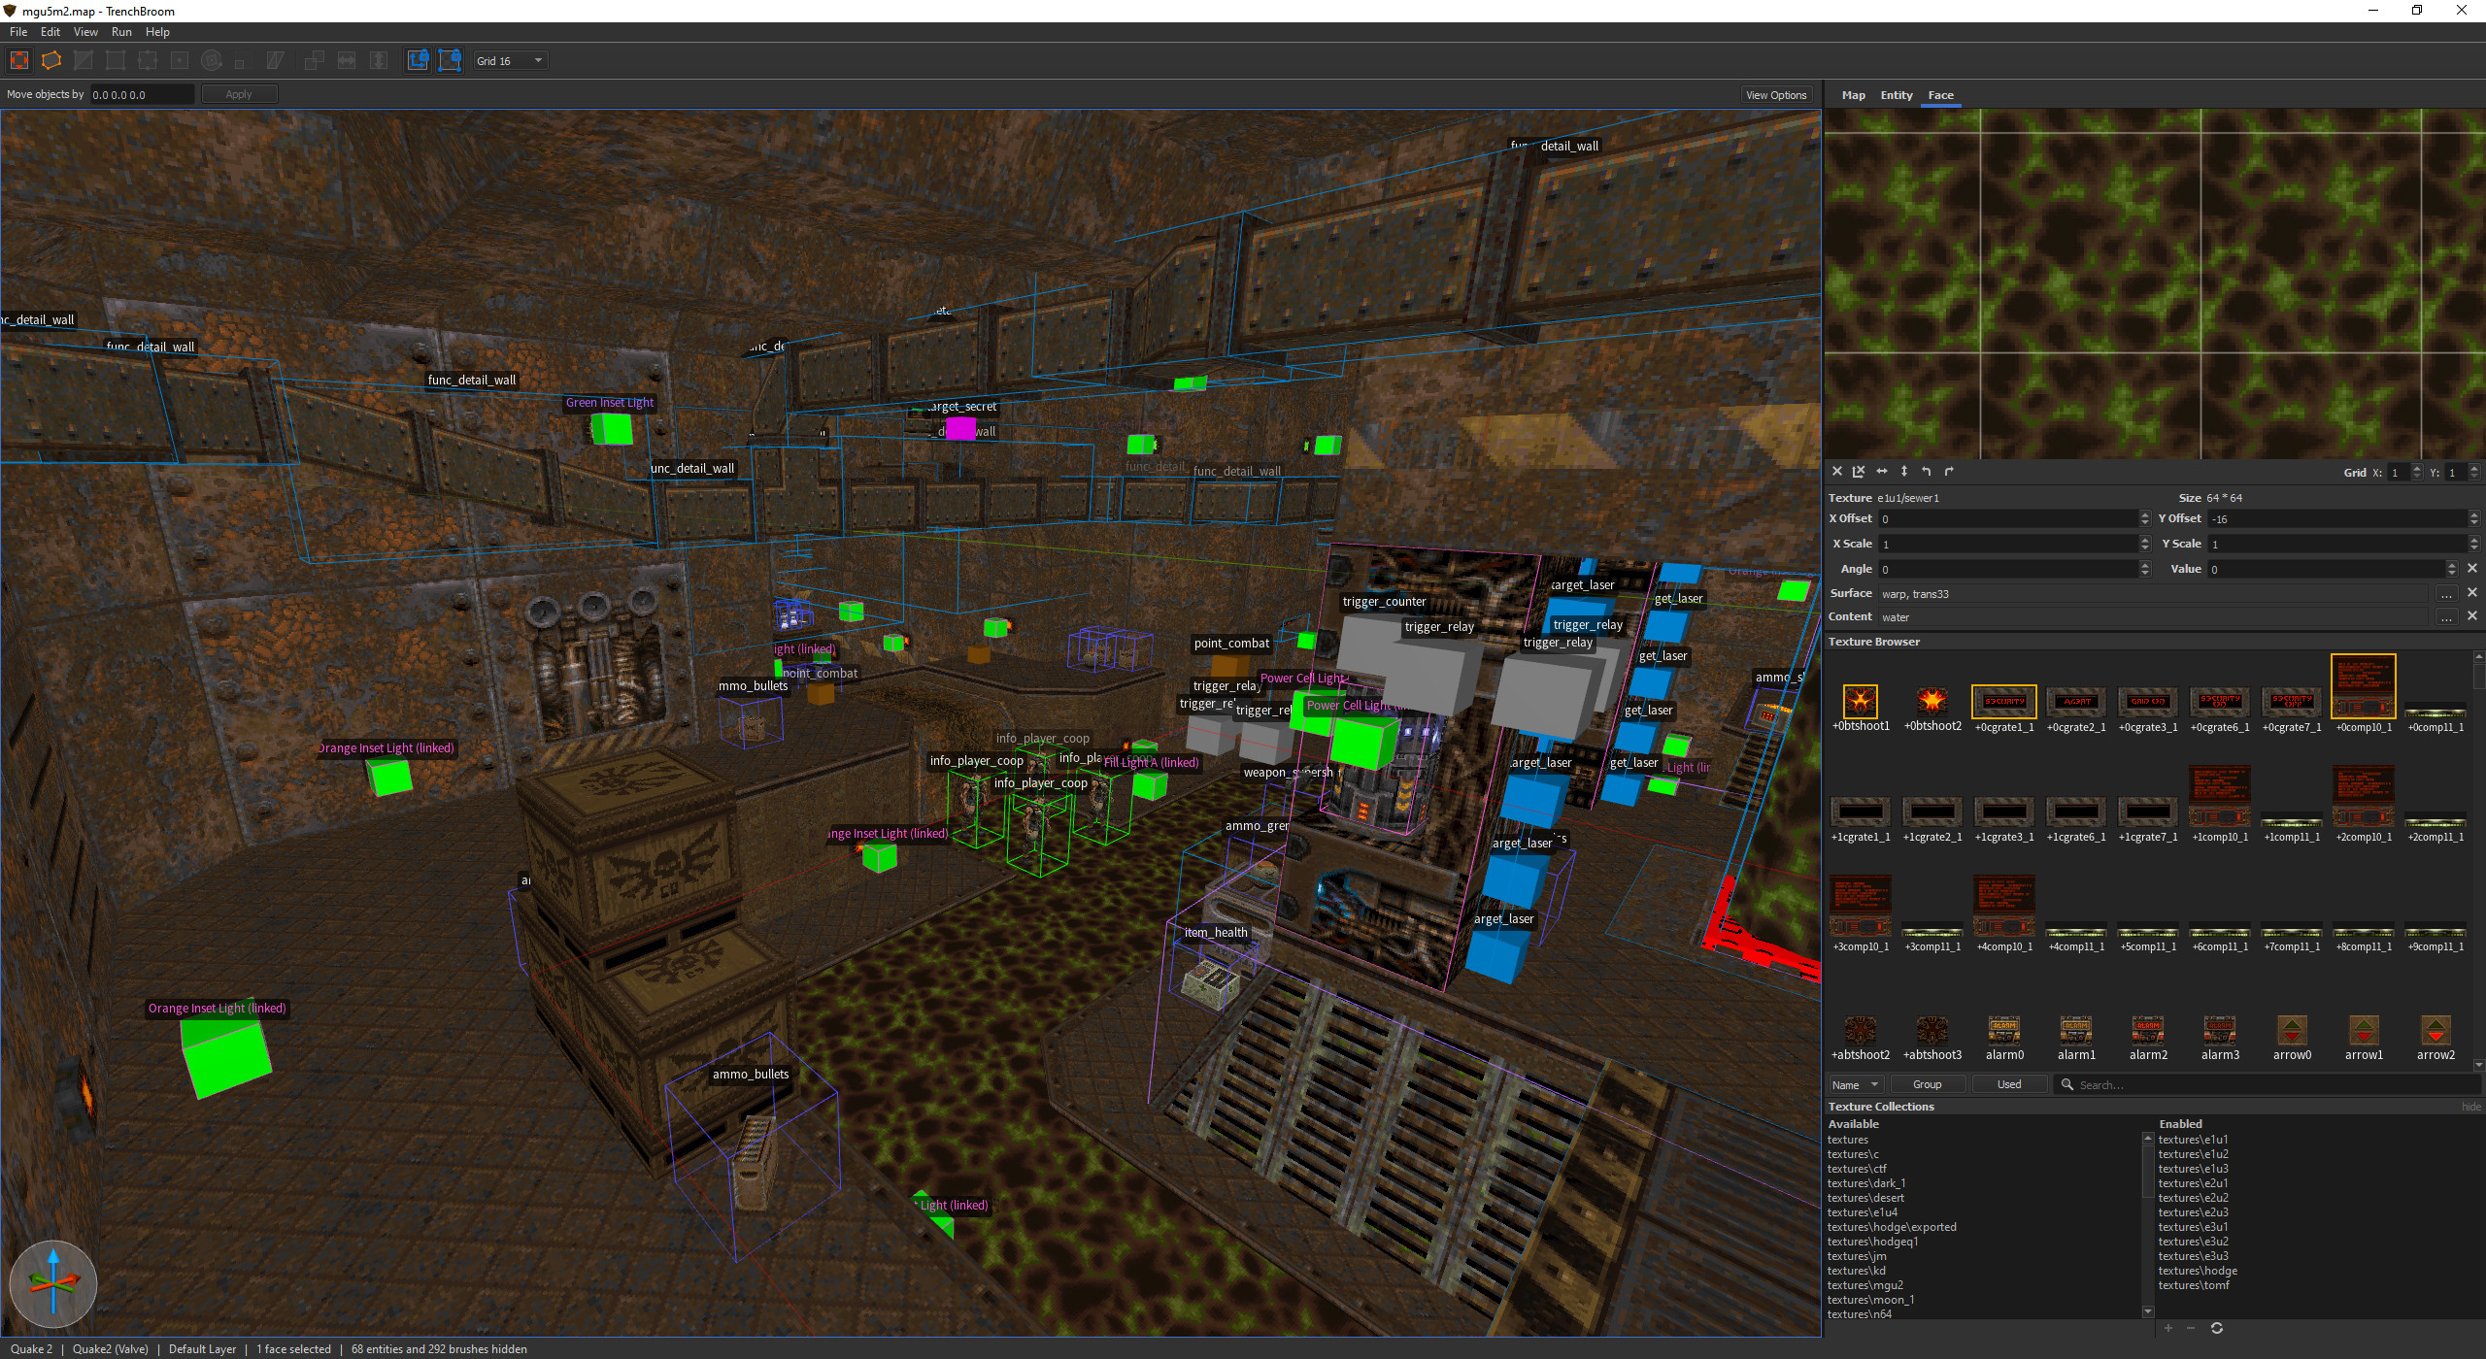Screen dimensions: 2486x1359
Task: Select the face tool icon
Action: point(180,60)
